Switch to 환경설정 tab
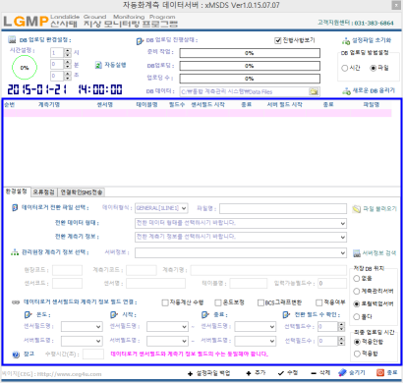This screenshot has width=404, height=383. point(17,191)
